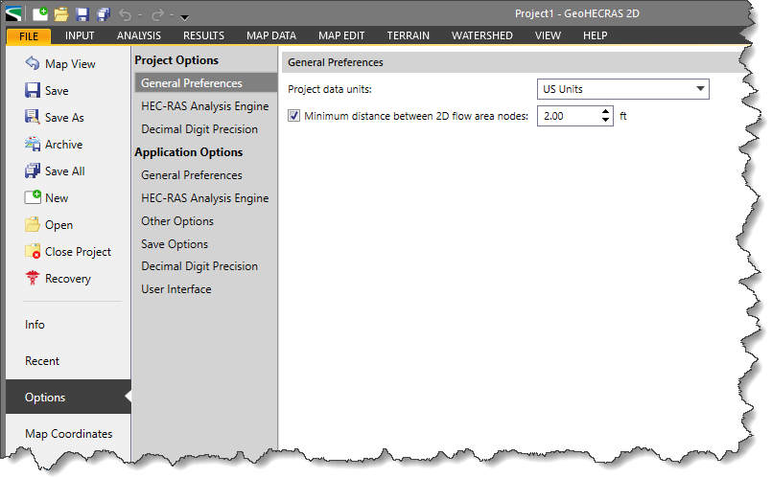This screenshot has height=478, width=772.
Task: Increase minimum node distance with the up arrow
Action: (x=605, y=112)
